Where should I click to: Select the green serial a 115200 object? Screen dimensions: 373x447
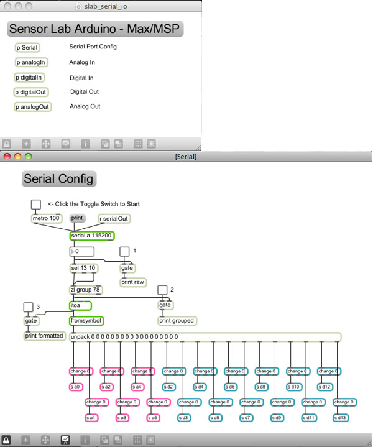pyautogui.click(x=92, y=236)
